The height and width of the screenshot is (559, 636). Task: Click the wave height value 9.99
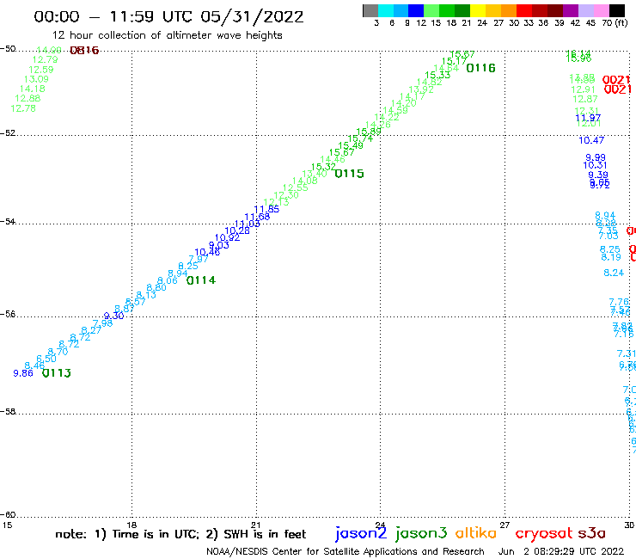click(596, 157)
